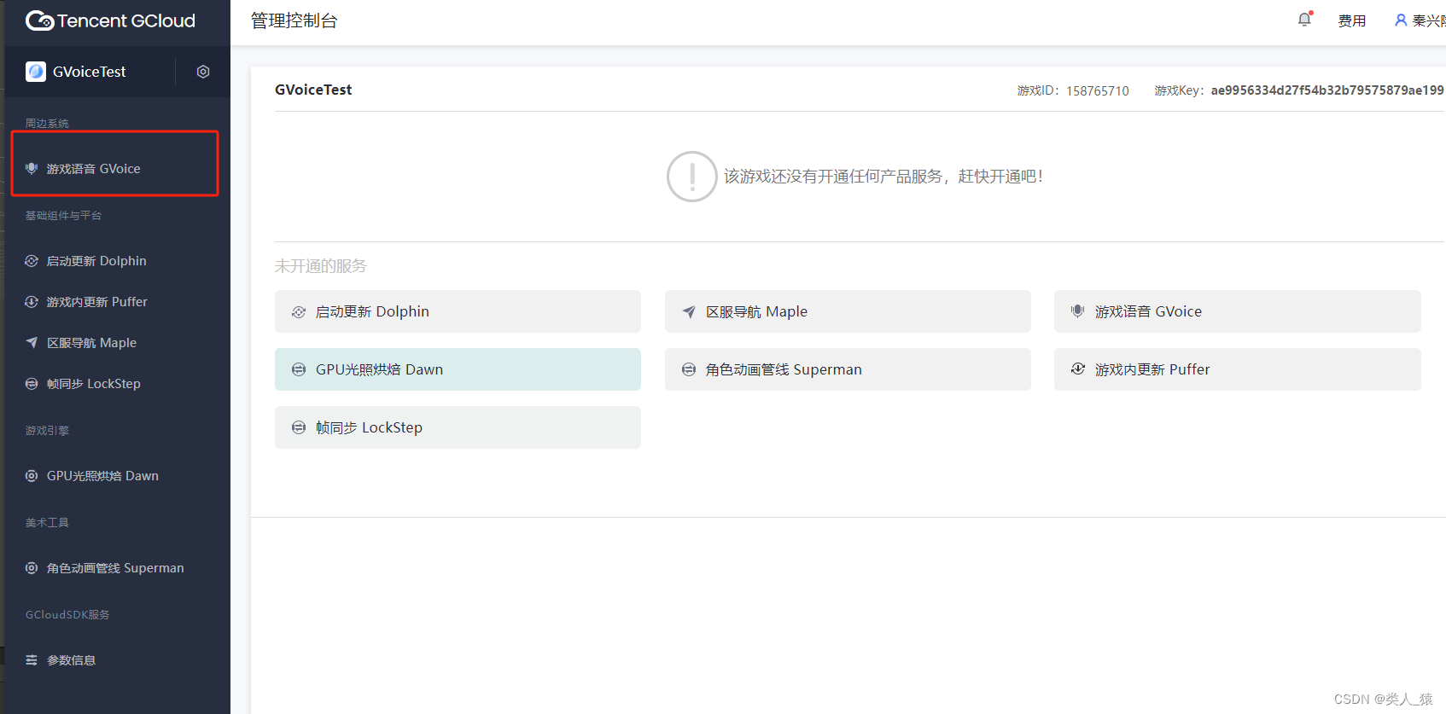The height and width of the screenshot is (714, 1446).
Task: Activate the 游戏语音 GVoice service card
Action: click(x=1238, y=311)
